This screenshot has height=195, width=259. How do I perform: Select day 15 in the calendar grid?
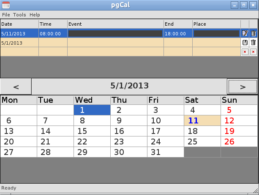92,131
